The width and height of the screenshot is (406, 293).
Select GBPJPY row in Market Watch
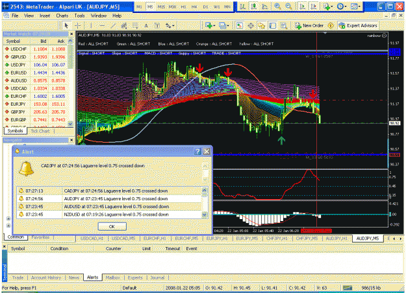point(35,112)
